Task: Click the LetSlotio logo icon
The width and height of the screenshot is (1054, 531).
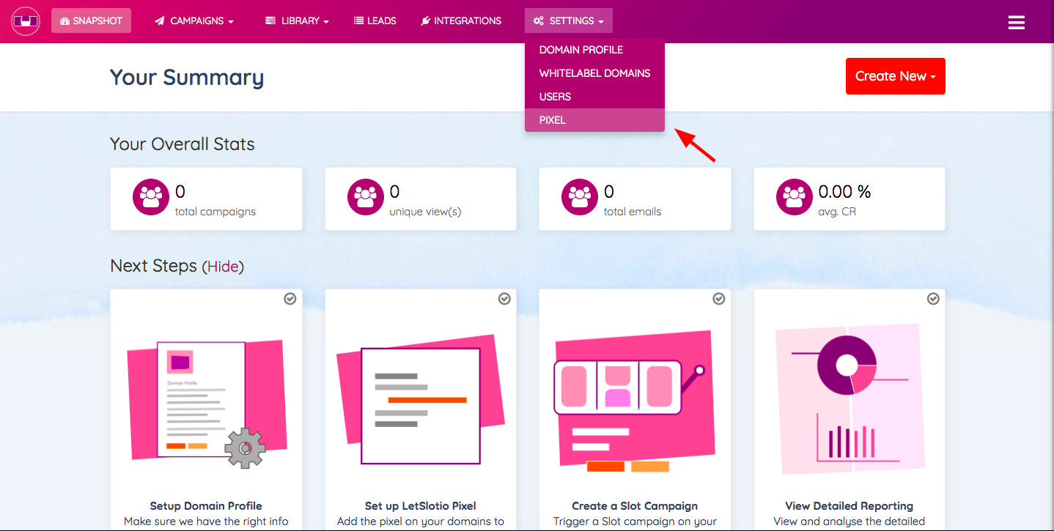Action: 25,21
